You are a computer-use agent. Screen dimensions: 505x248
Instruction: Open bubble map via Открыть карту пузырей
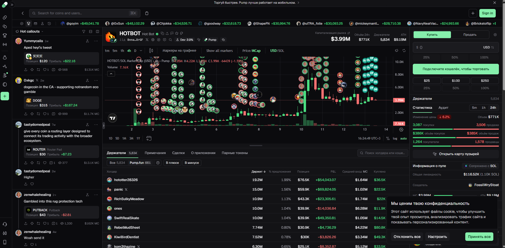[x=456, y=154]
